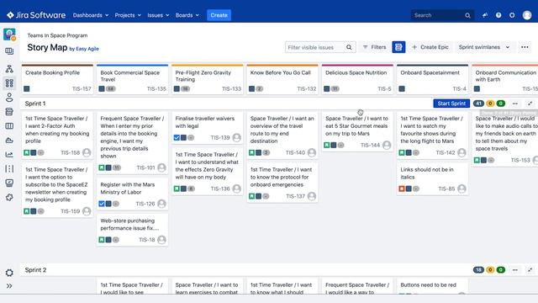Viewport: 538px width, 303px height.
Task: Click the Jira Software logo
Action: click(x=36, y=15)
